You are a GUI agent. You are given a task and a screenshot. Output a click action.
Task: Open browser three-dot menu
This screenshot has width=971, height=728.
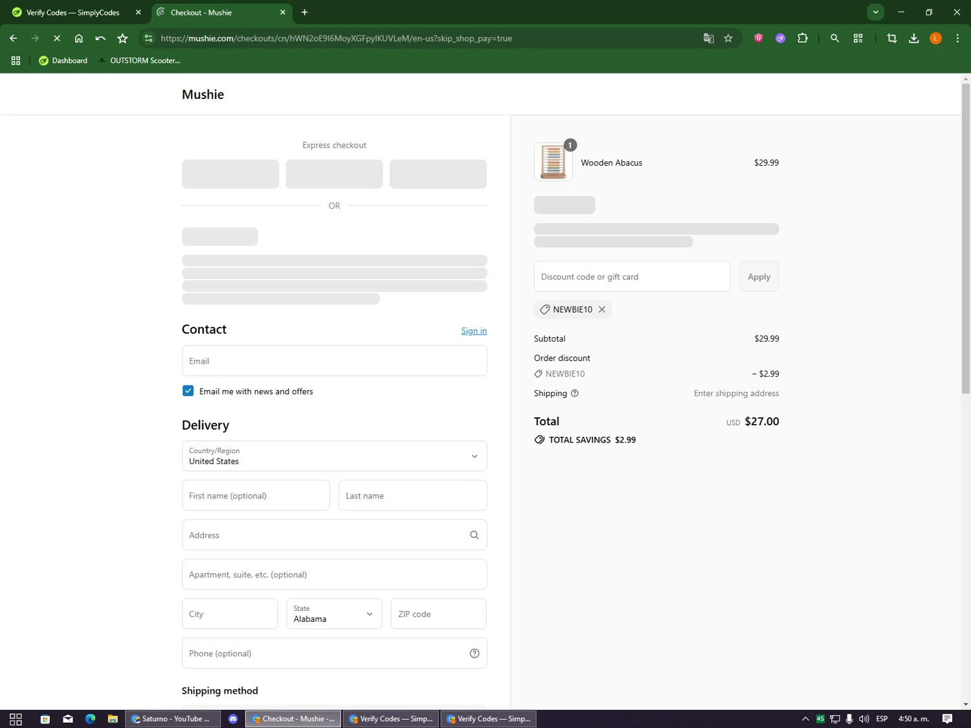point(958,38)
